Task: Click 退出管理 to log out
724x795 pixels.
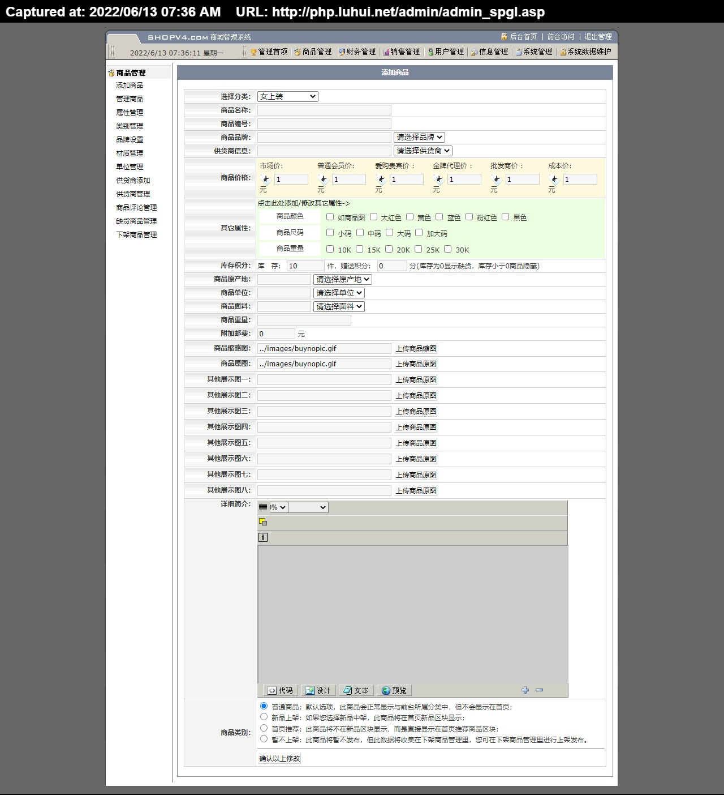Action: pyautogui.click(x=598, y=37)
